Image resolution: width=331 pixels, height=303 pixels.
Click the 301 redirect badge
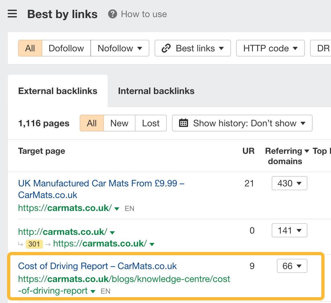34,244
